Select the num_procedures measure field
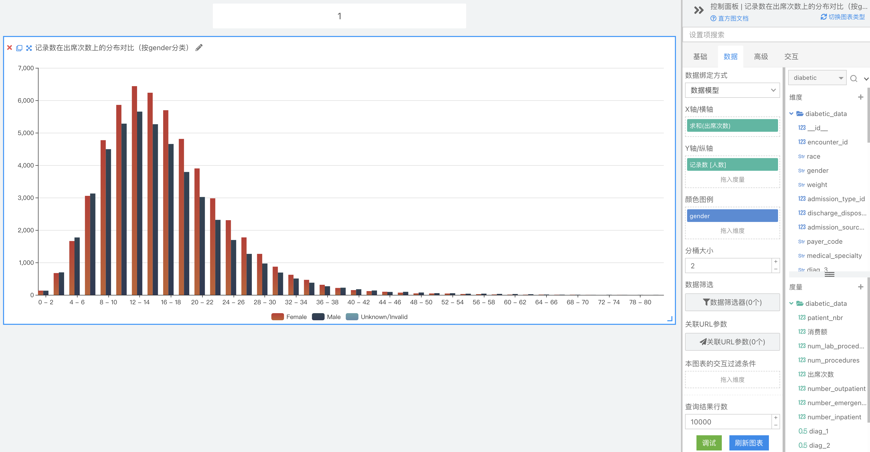Screen dimensions: 870x452 click(828, 360)
